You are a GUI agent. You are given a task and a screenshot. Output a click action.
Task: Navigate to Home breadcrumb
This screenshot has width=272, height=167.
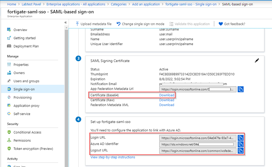coord(11,4)
